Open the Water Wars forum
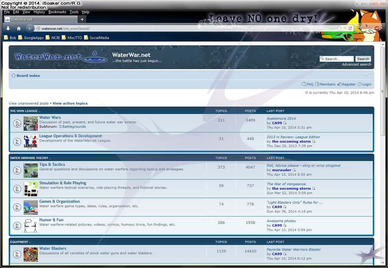 click(50, 118)
